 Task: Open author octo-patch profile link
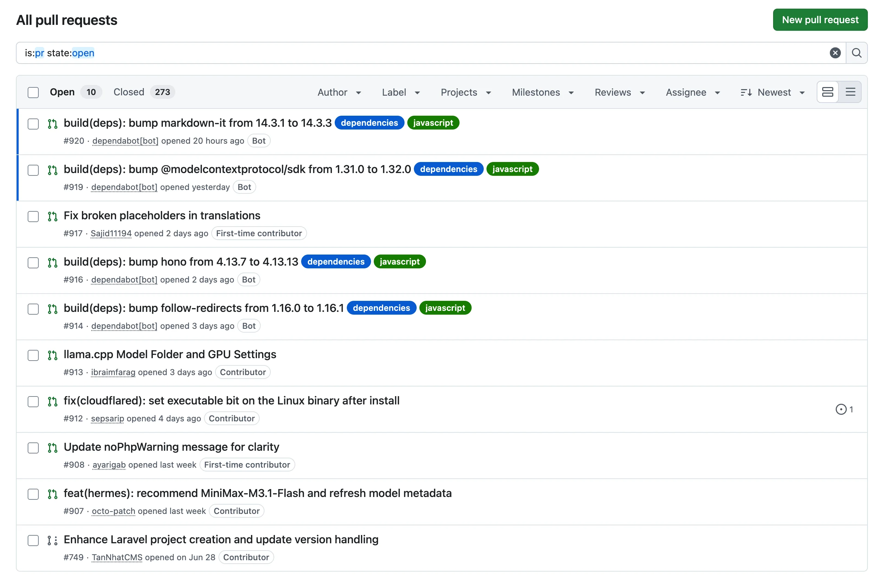click(113, 511)
